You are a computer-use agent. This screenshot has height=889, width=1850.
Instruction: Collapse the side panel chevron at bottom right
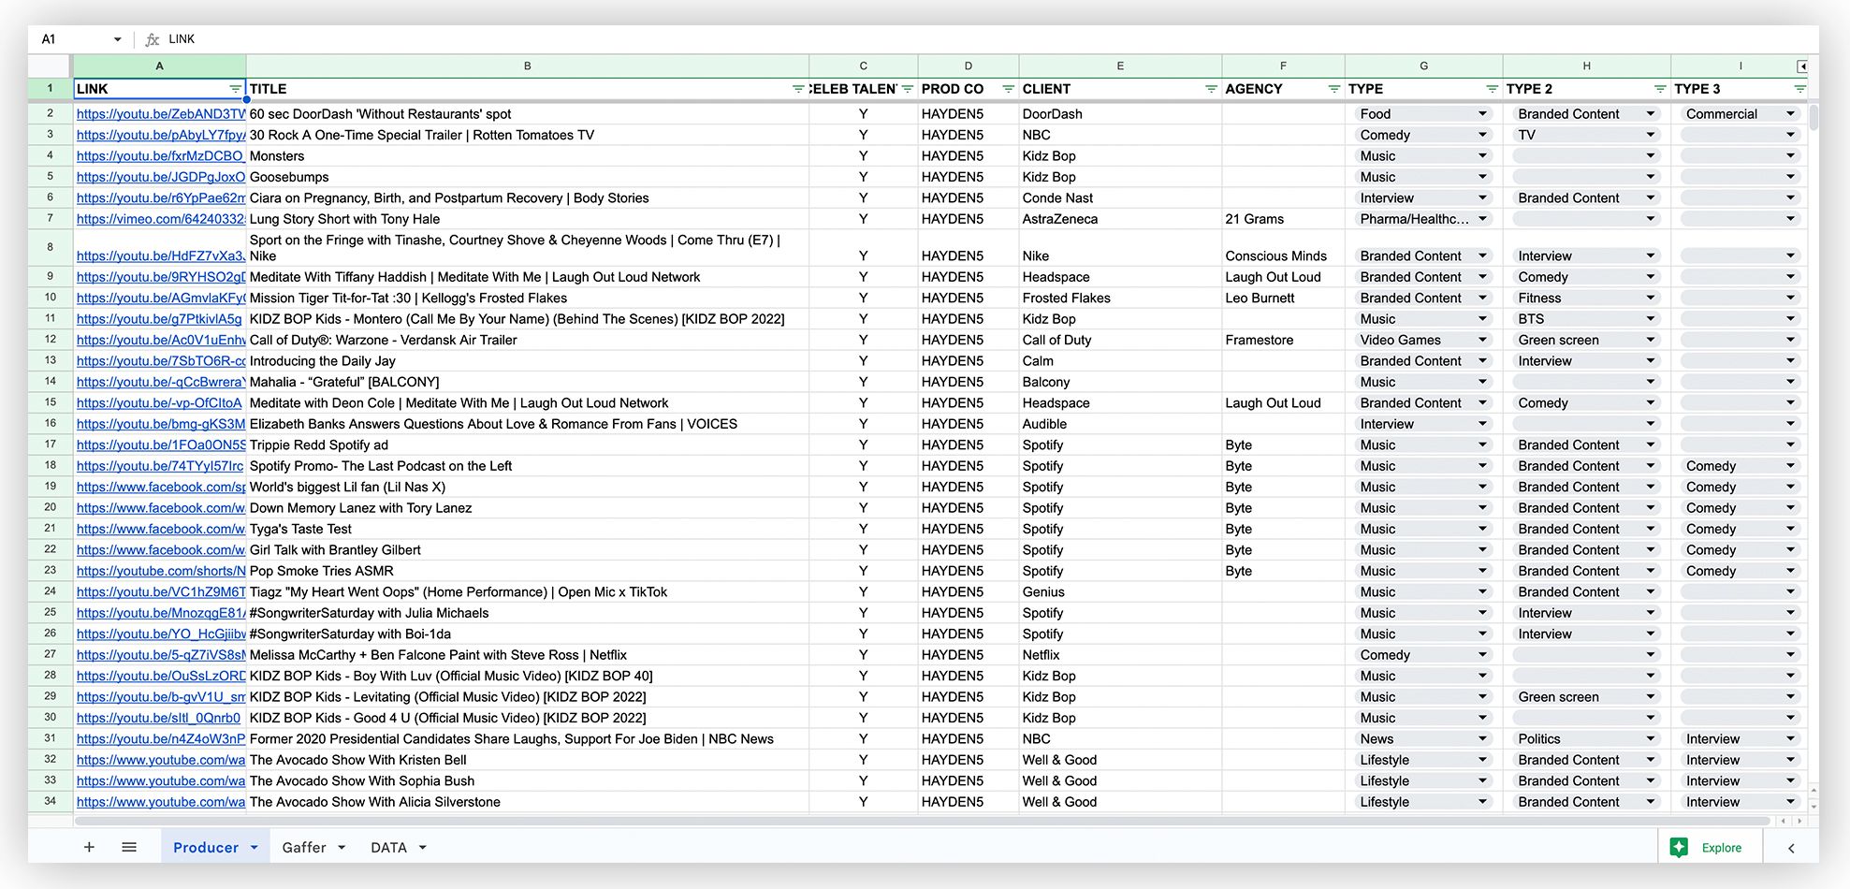[x=1791, y=848]
